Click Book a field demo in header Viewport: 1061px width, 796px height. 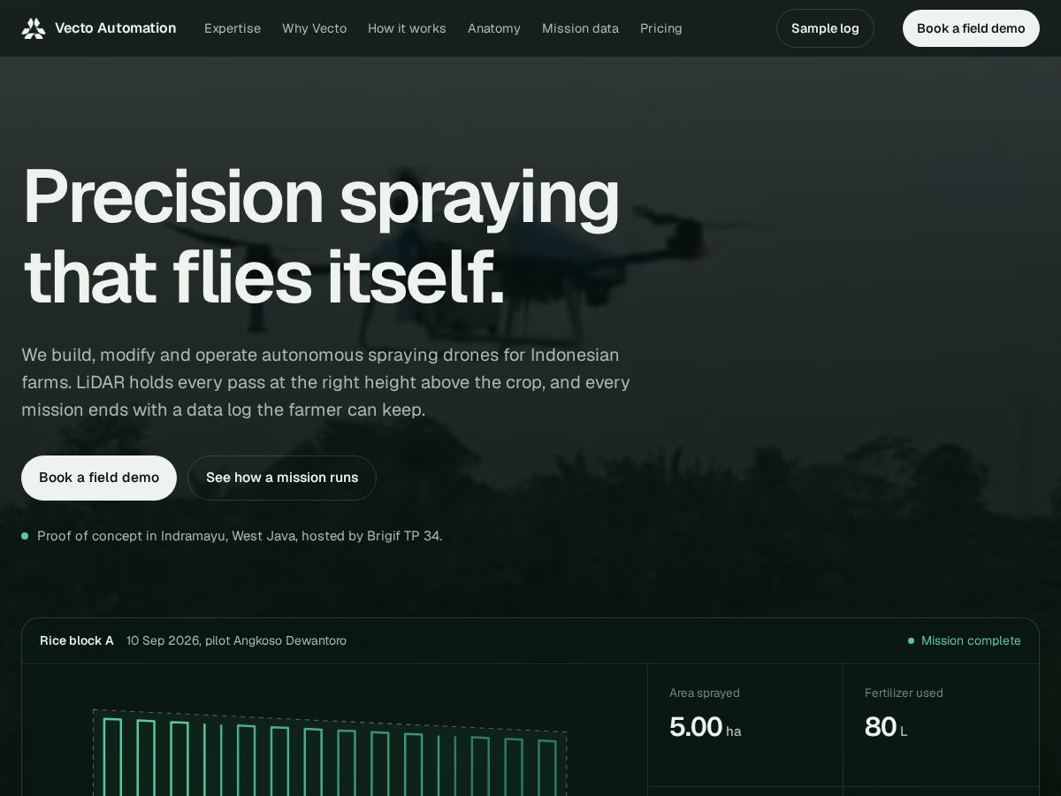click(x=971, y=28)
